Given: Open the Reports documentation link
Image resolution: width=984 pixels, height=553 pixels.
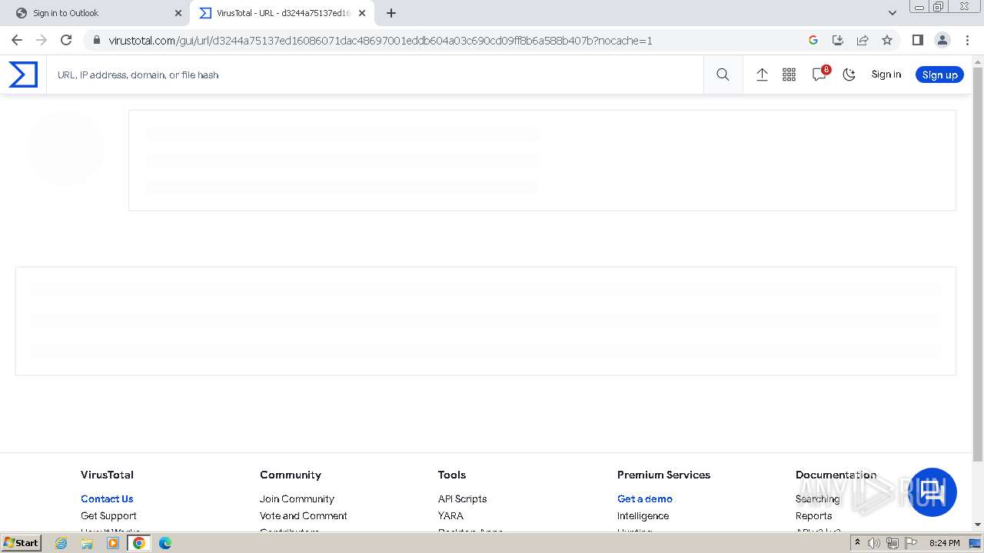Looking at the screenshot, I should pos(813,515).
